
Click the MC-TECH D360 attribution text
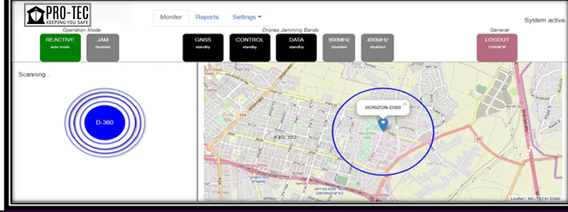point(544,199)
